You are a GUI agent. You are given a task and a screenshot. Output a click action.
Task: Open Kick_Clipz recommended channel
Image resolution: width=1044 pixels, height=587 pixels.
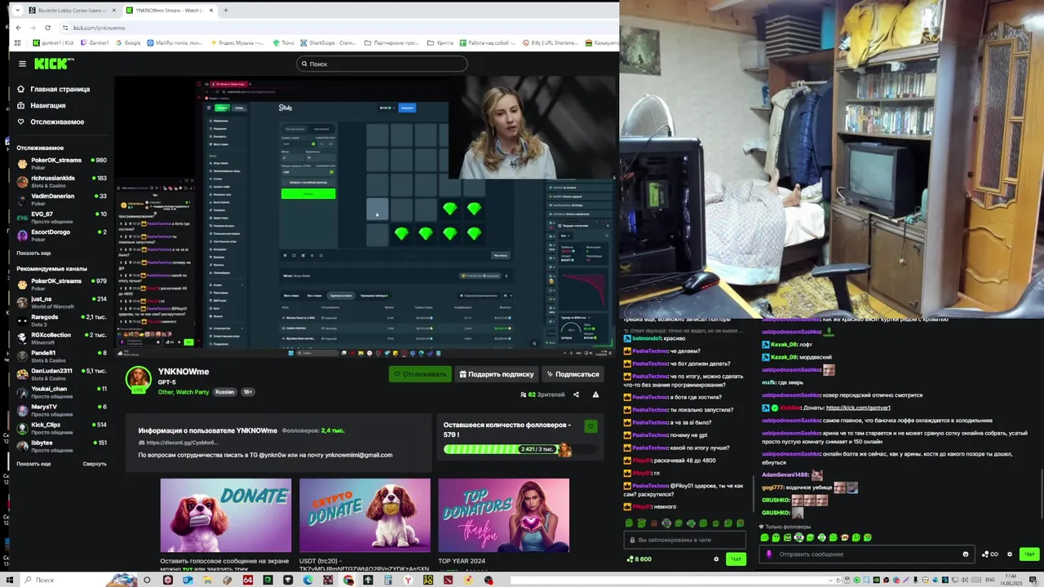click(61, 427)
